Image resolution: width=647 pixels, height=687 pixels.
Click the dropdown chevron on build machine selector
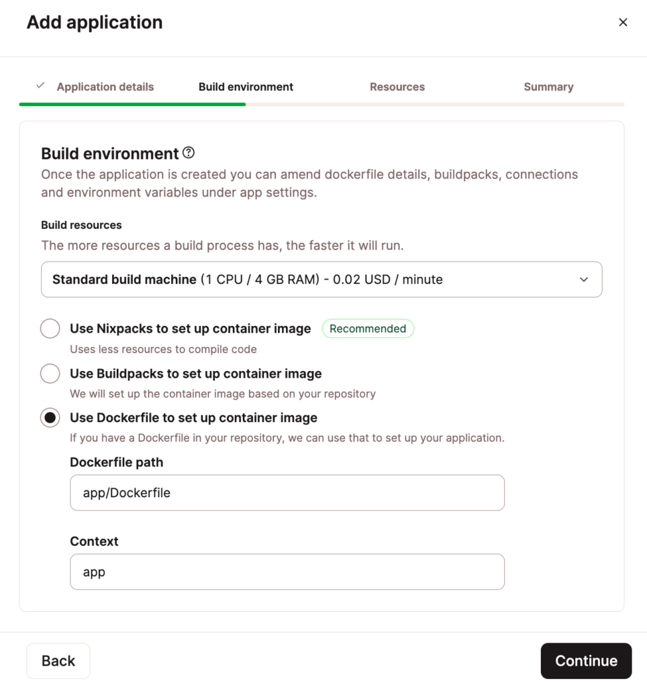(x=584, y=279)
